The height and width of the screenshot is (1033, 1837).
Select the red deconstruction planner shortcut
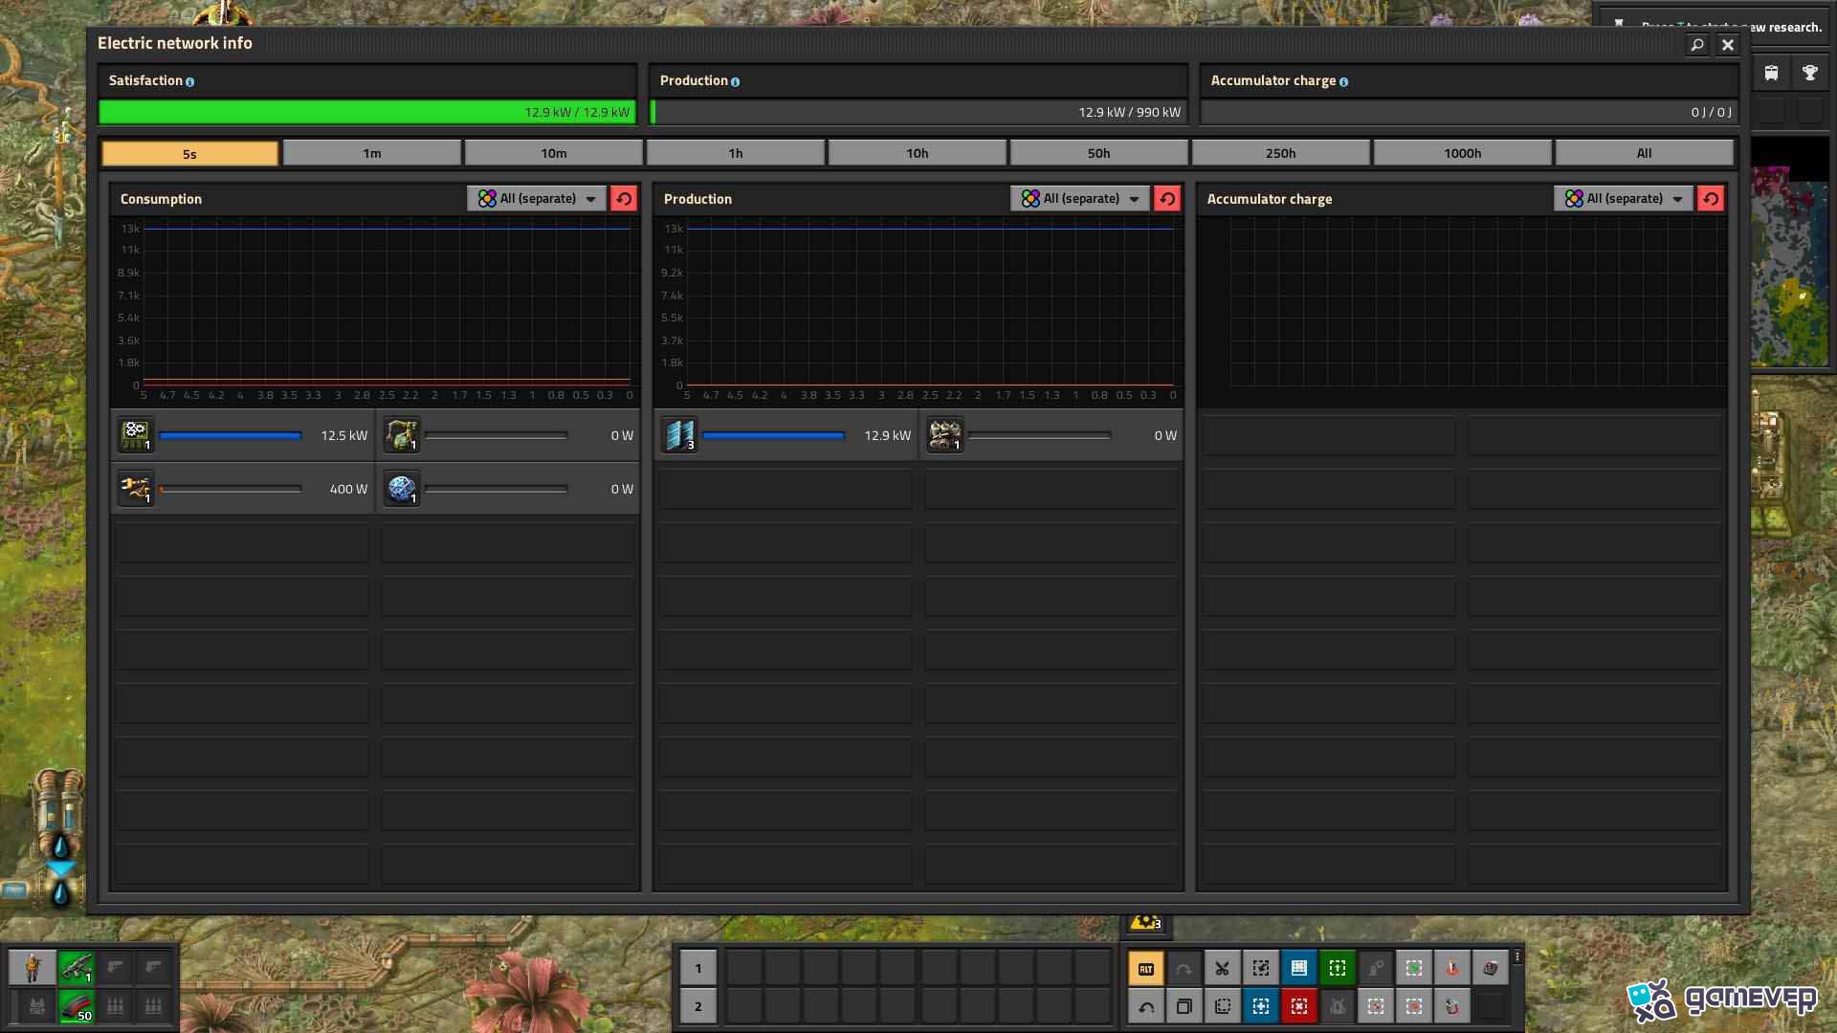[1298, 1006]
